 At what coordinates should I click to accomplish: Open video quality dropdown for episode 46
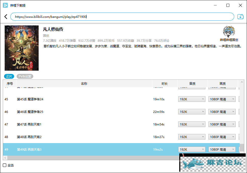pyautogui.click(x=222, y=112)
